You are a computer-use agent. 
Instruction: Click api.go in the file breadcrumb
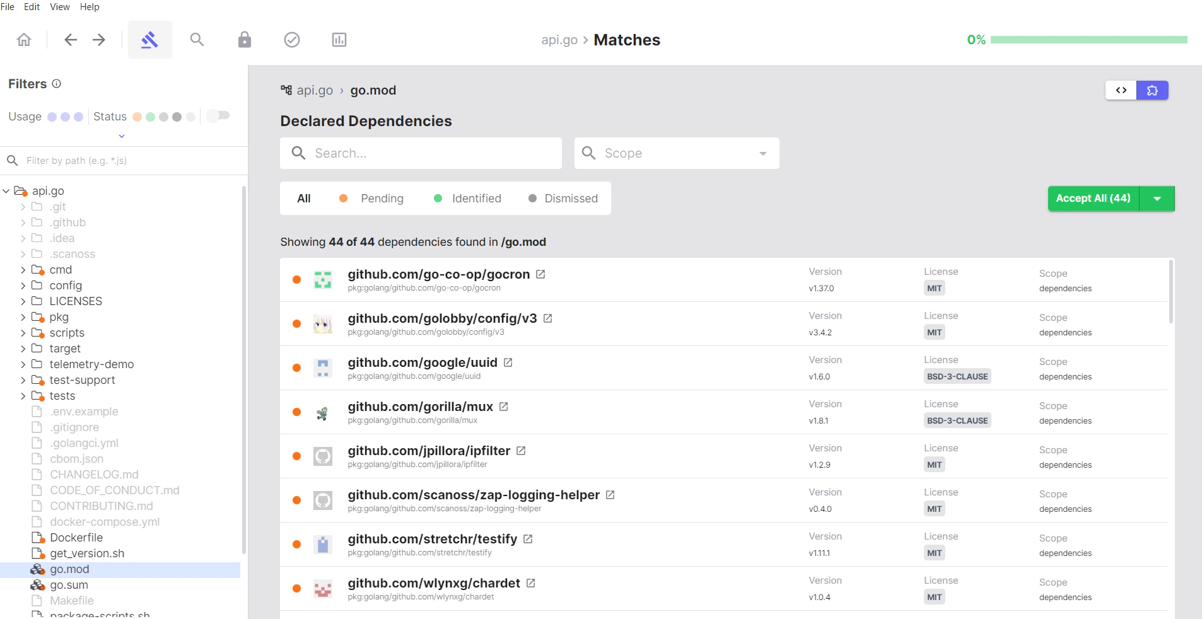pyautogui.click(x=315, y=90)
